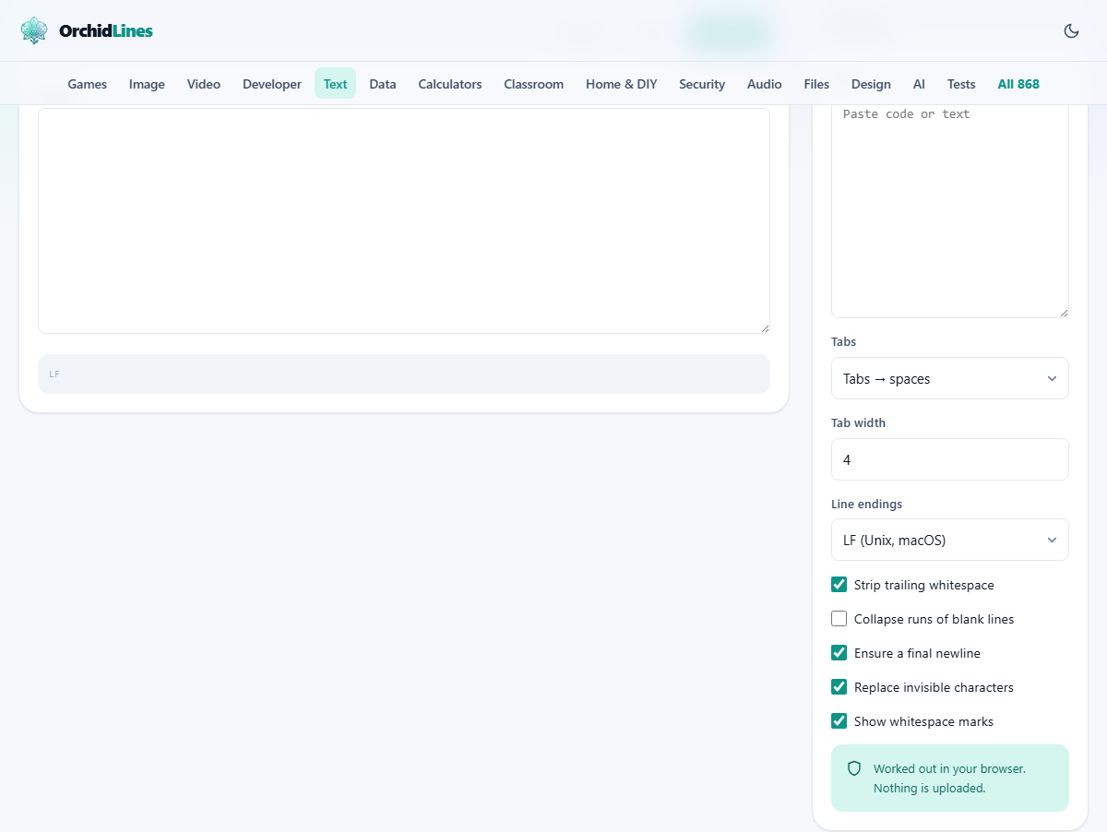Uncheck Replace invisible characters
The height and width of the screenshot is (832, 1107).
pyautogui.click(x=839, y=687)
